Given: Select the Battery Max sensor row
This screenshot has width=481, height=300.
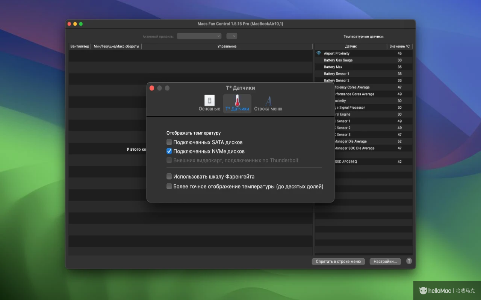Looking at the screenshot, I should click(363, 67).
